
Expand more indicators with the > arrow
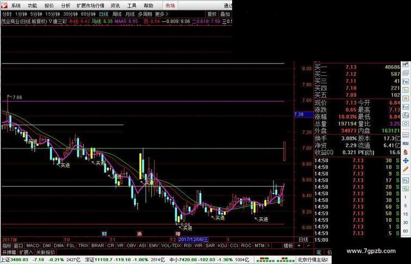pyautogui.click(x=268, y=246)
